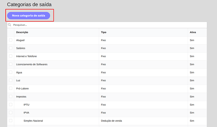Click the Ativa column header
The width and height of the screenshot is (217, 127).
click(x=193, y=32)
